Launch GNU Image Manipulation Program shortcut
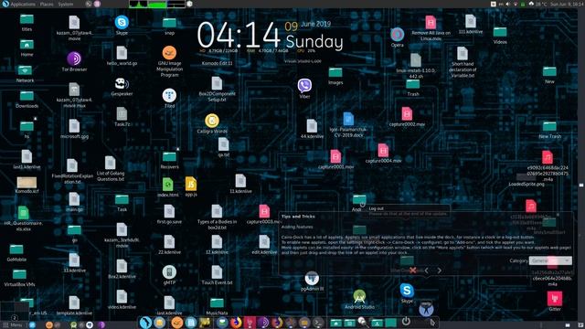This screenshot has width=585, height=329. point(169,53)
